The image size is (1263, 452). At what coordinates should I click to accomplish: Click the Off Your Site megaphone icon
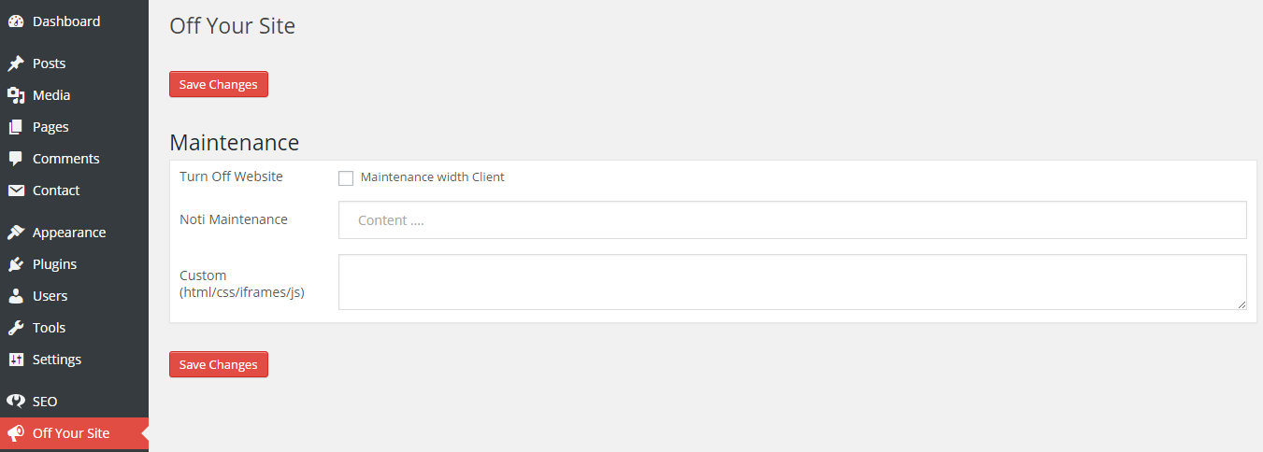point(16,433)
